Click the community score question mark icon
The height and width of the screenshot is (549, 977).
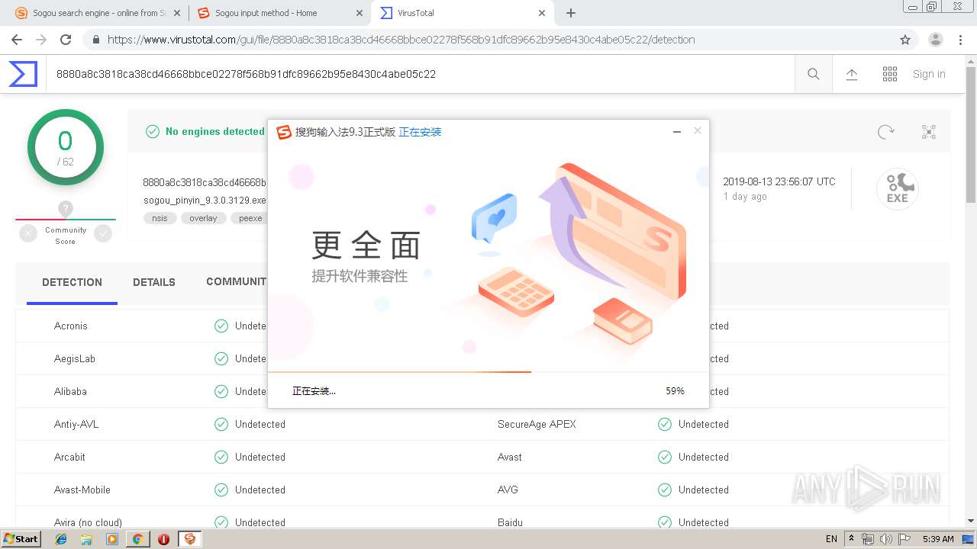(x=66, y=209)
